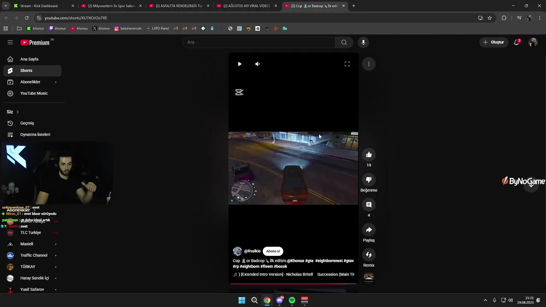Enter fullscreen on the Shorts player

[347, 64]
